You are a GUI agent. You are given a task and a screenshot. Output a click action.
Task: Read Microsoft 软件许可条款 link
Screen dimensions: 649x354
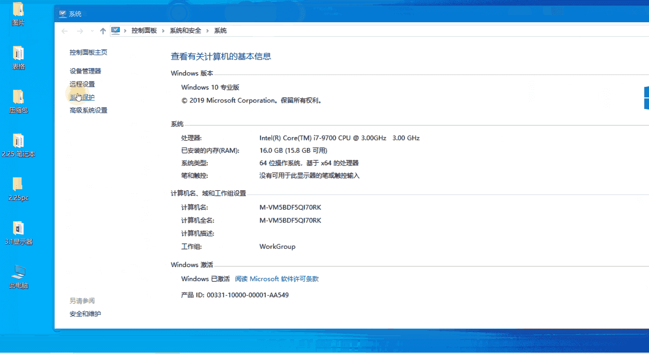coord(277,279)
